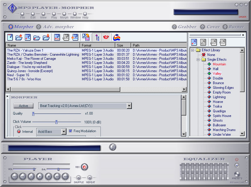Select the Mountain effect
This screenshot has height=187, width=251.
219,64
